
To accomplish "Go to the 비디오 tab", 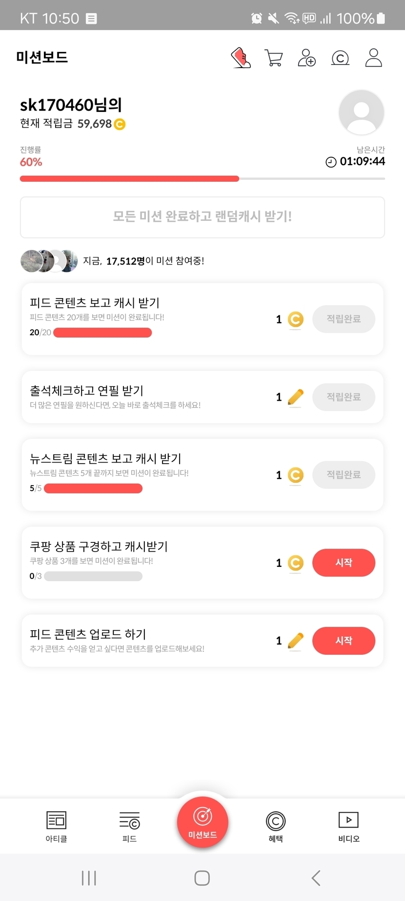I will (348, 826).
